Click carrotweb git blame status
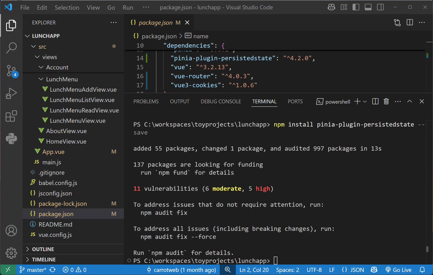 (x=181, y=270)
